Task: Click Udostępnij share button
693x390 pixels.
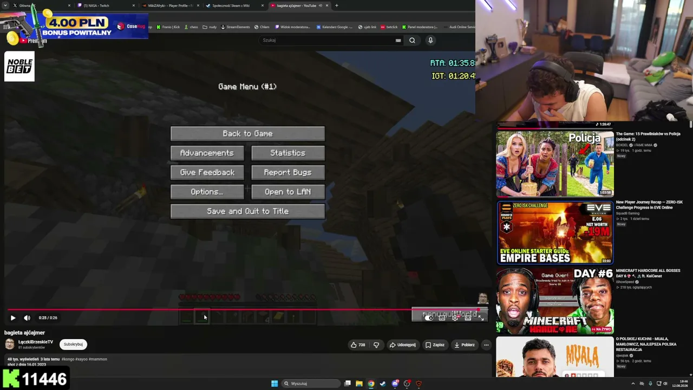Action: (402, 344)
